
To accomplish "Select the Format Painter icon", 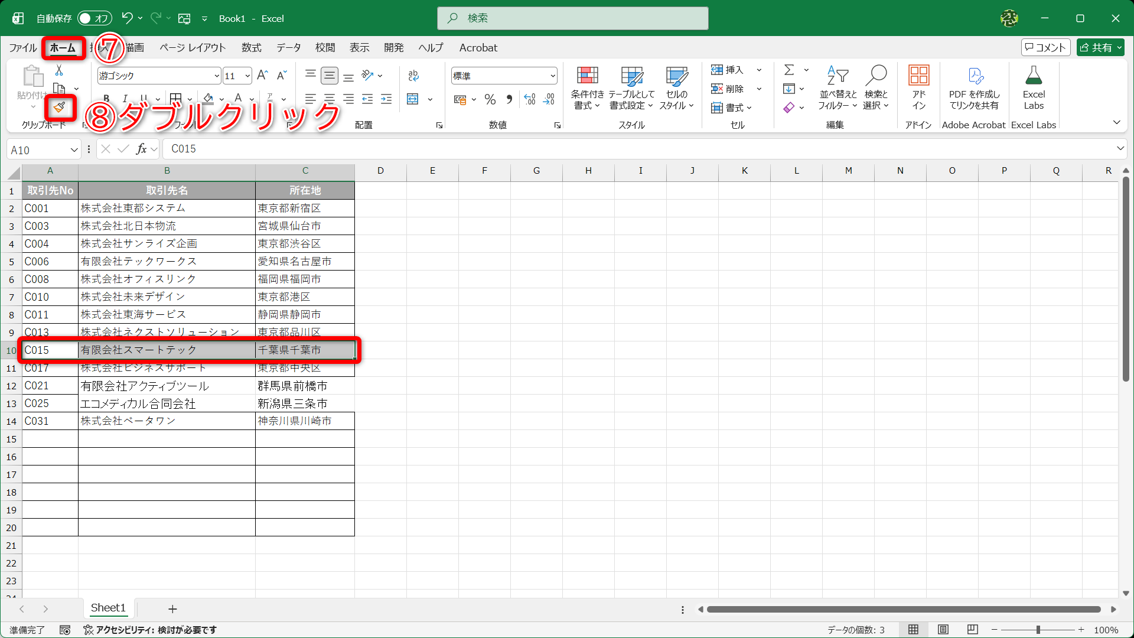I will pos(60,108).
